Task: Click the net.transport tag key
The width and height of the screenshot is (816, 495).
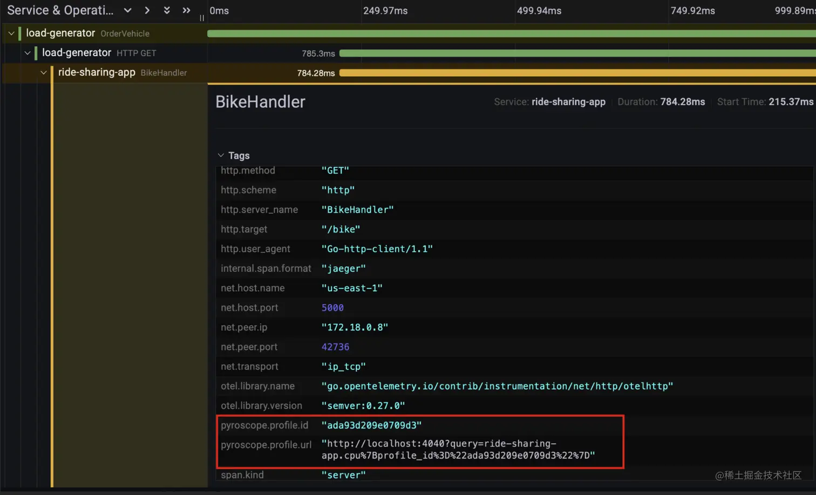Action: 249,367
